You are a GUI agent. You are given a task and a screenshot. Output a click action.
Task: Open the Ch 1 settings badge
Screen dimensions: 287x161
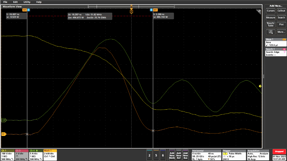tap(7, 155)
